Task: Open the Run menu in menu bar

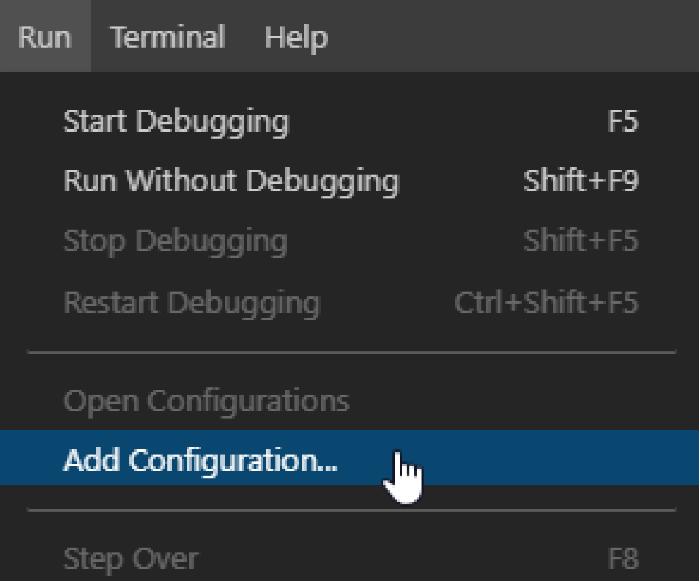Action: tap(45, 36)
